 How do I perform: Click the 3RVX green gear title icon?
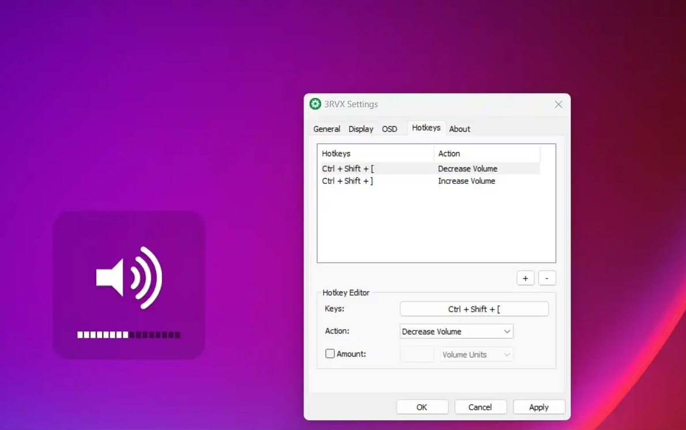click(315, 104)
